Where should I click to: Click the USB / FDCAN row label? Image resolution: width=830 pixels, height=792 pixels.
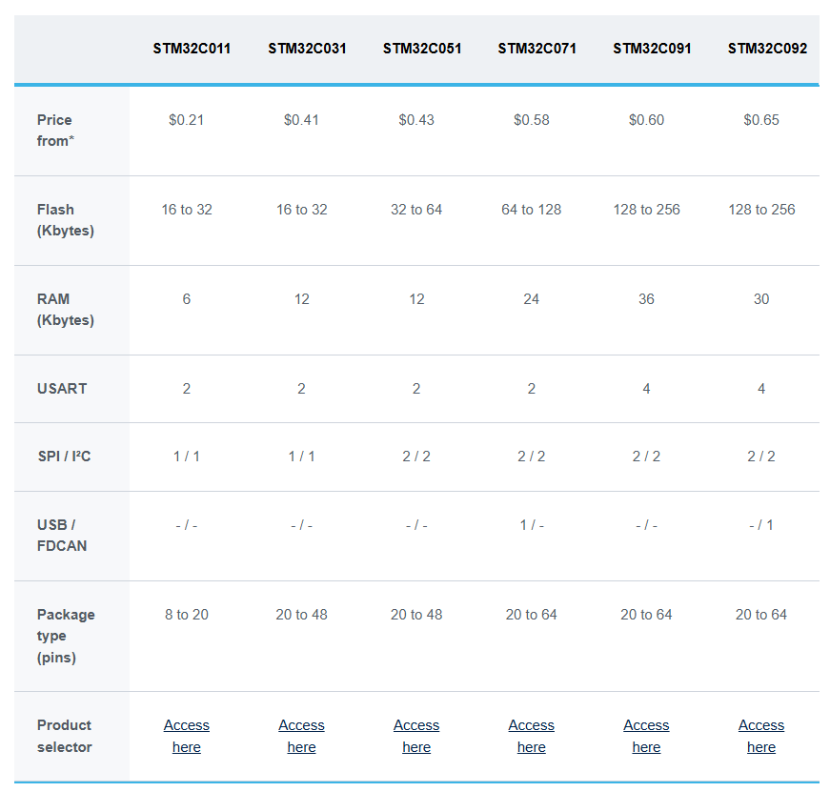click(62, 536)
